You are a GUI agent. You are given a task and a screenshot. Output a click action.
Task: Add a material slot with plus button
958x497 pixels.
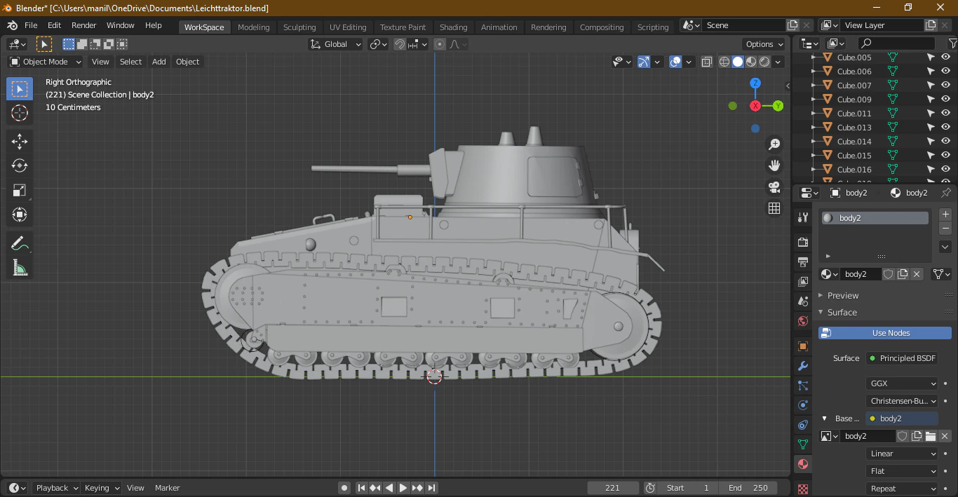tap(945, 215)
